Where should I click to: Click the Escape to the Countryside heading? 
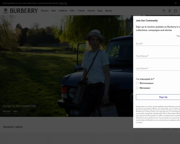click(x=19, y=106)
